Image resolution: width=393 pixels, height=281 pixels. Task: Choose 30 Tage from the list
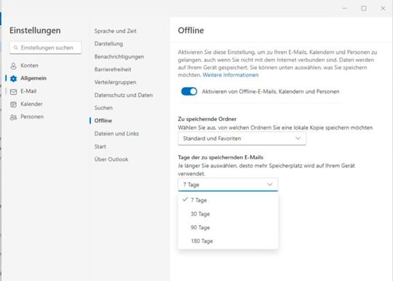228,214
